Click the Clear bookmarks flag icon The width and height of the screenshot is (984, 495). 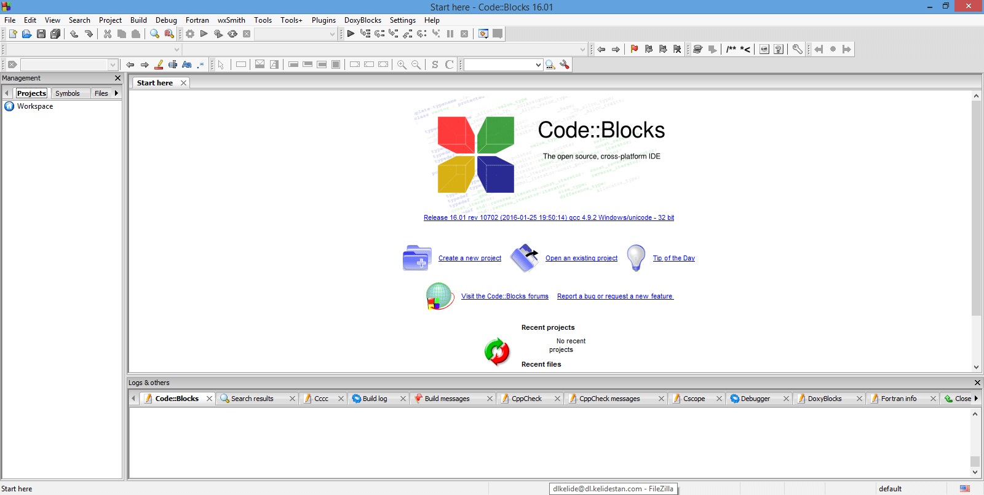(677, 49)
